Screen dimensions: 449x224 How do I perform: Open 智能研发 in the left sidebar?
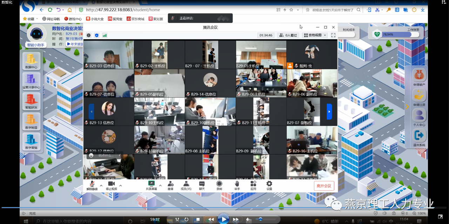[x=31, y=101]
